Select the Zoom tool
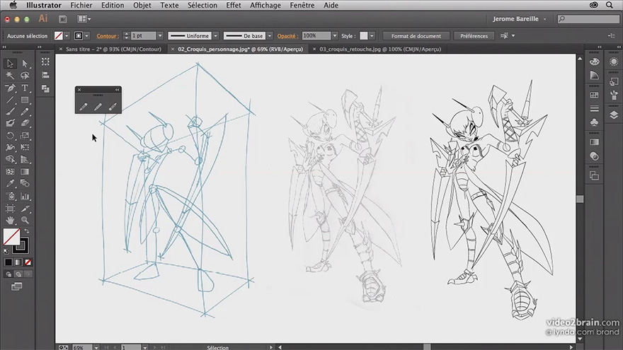The height and width of the screenshot is (350, 623). pos(25,220)
